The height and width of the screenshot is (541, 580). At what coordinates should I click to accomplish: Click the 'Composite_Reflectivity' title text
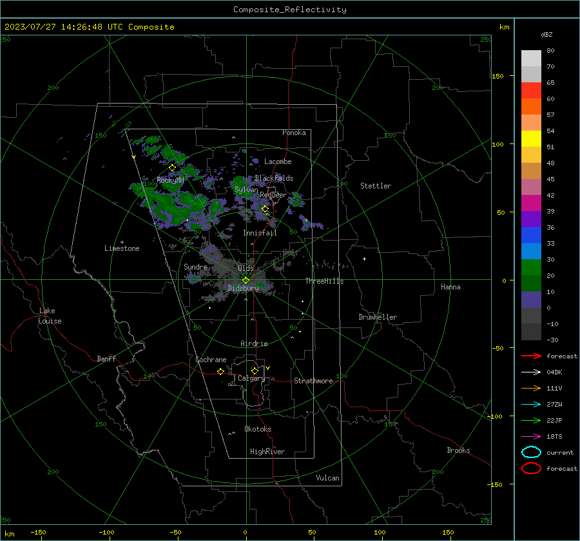289,10
